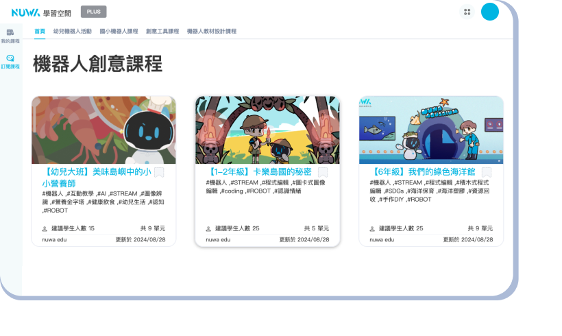Bookmark the 幼兒大班 美味島嶼 course
Screen dimensions: 562x336
coord(159,173)
